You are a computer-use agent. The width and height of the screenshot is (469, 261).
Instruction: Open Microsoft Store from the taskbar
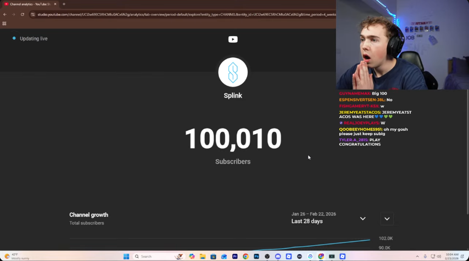point(213,256)
